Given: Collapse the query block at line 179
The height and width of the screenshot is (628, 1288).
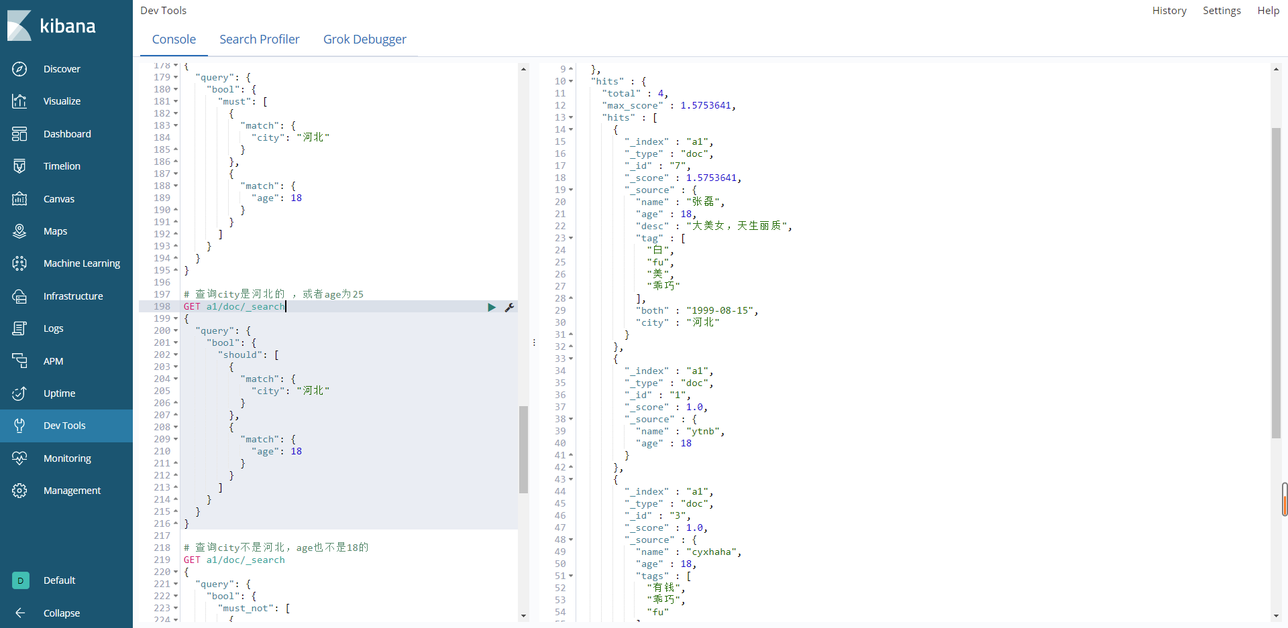Looking at the screenshot, I should (x=174, y=77).
